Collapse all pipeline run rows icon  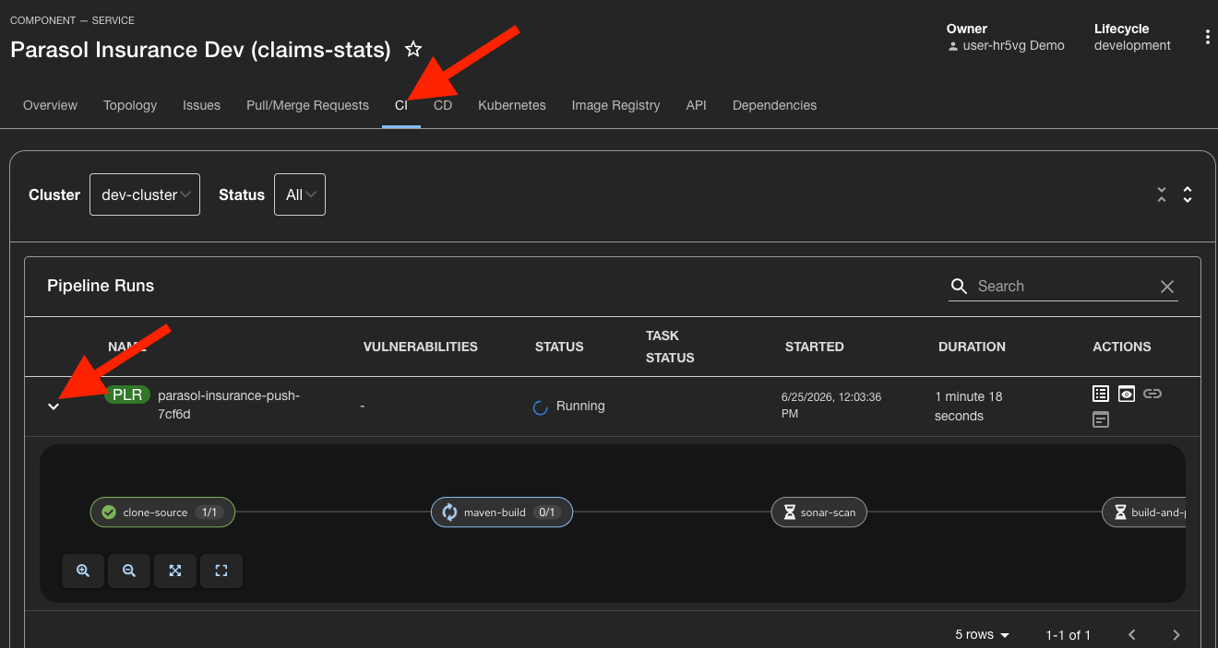(1162, 194)
